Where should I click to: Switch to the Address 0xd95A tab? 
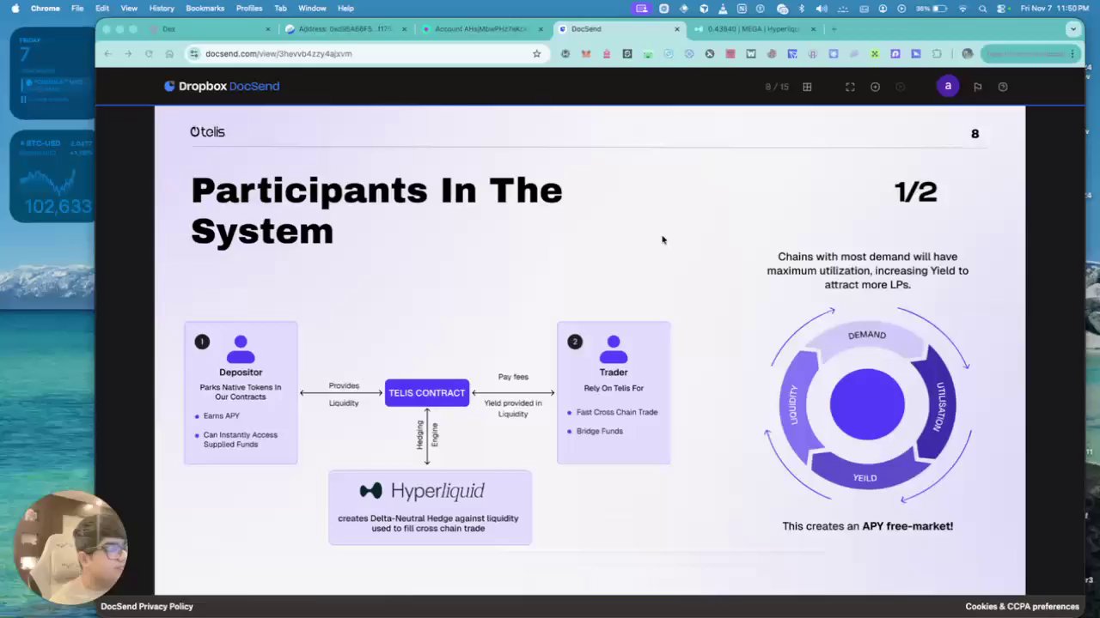344,29
